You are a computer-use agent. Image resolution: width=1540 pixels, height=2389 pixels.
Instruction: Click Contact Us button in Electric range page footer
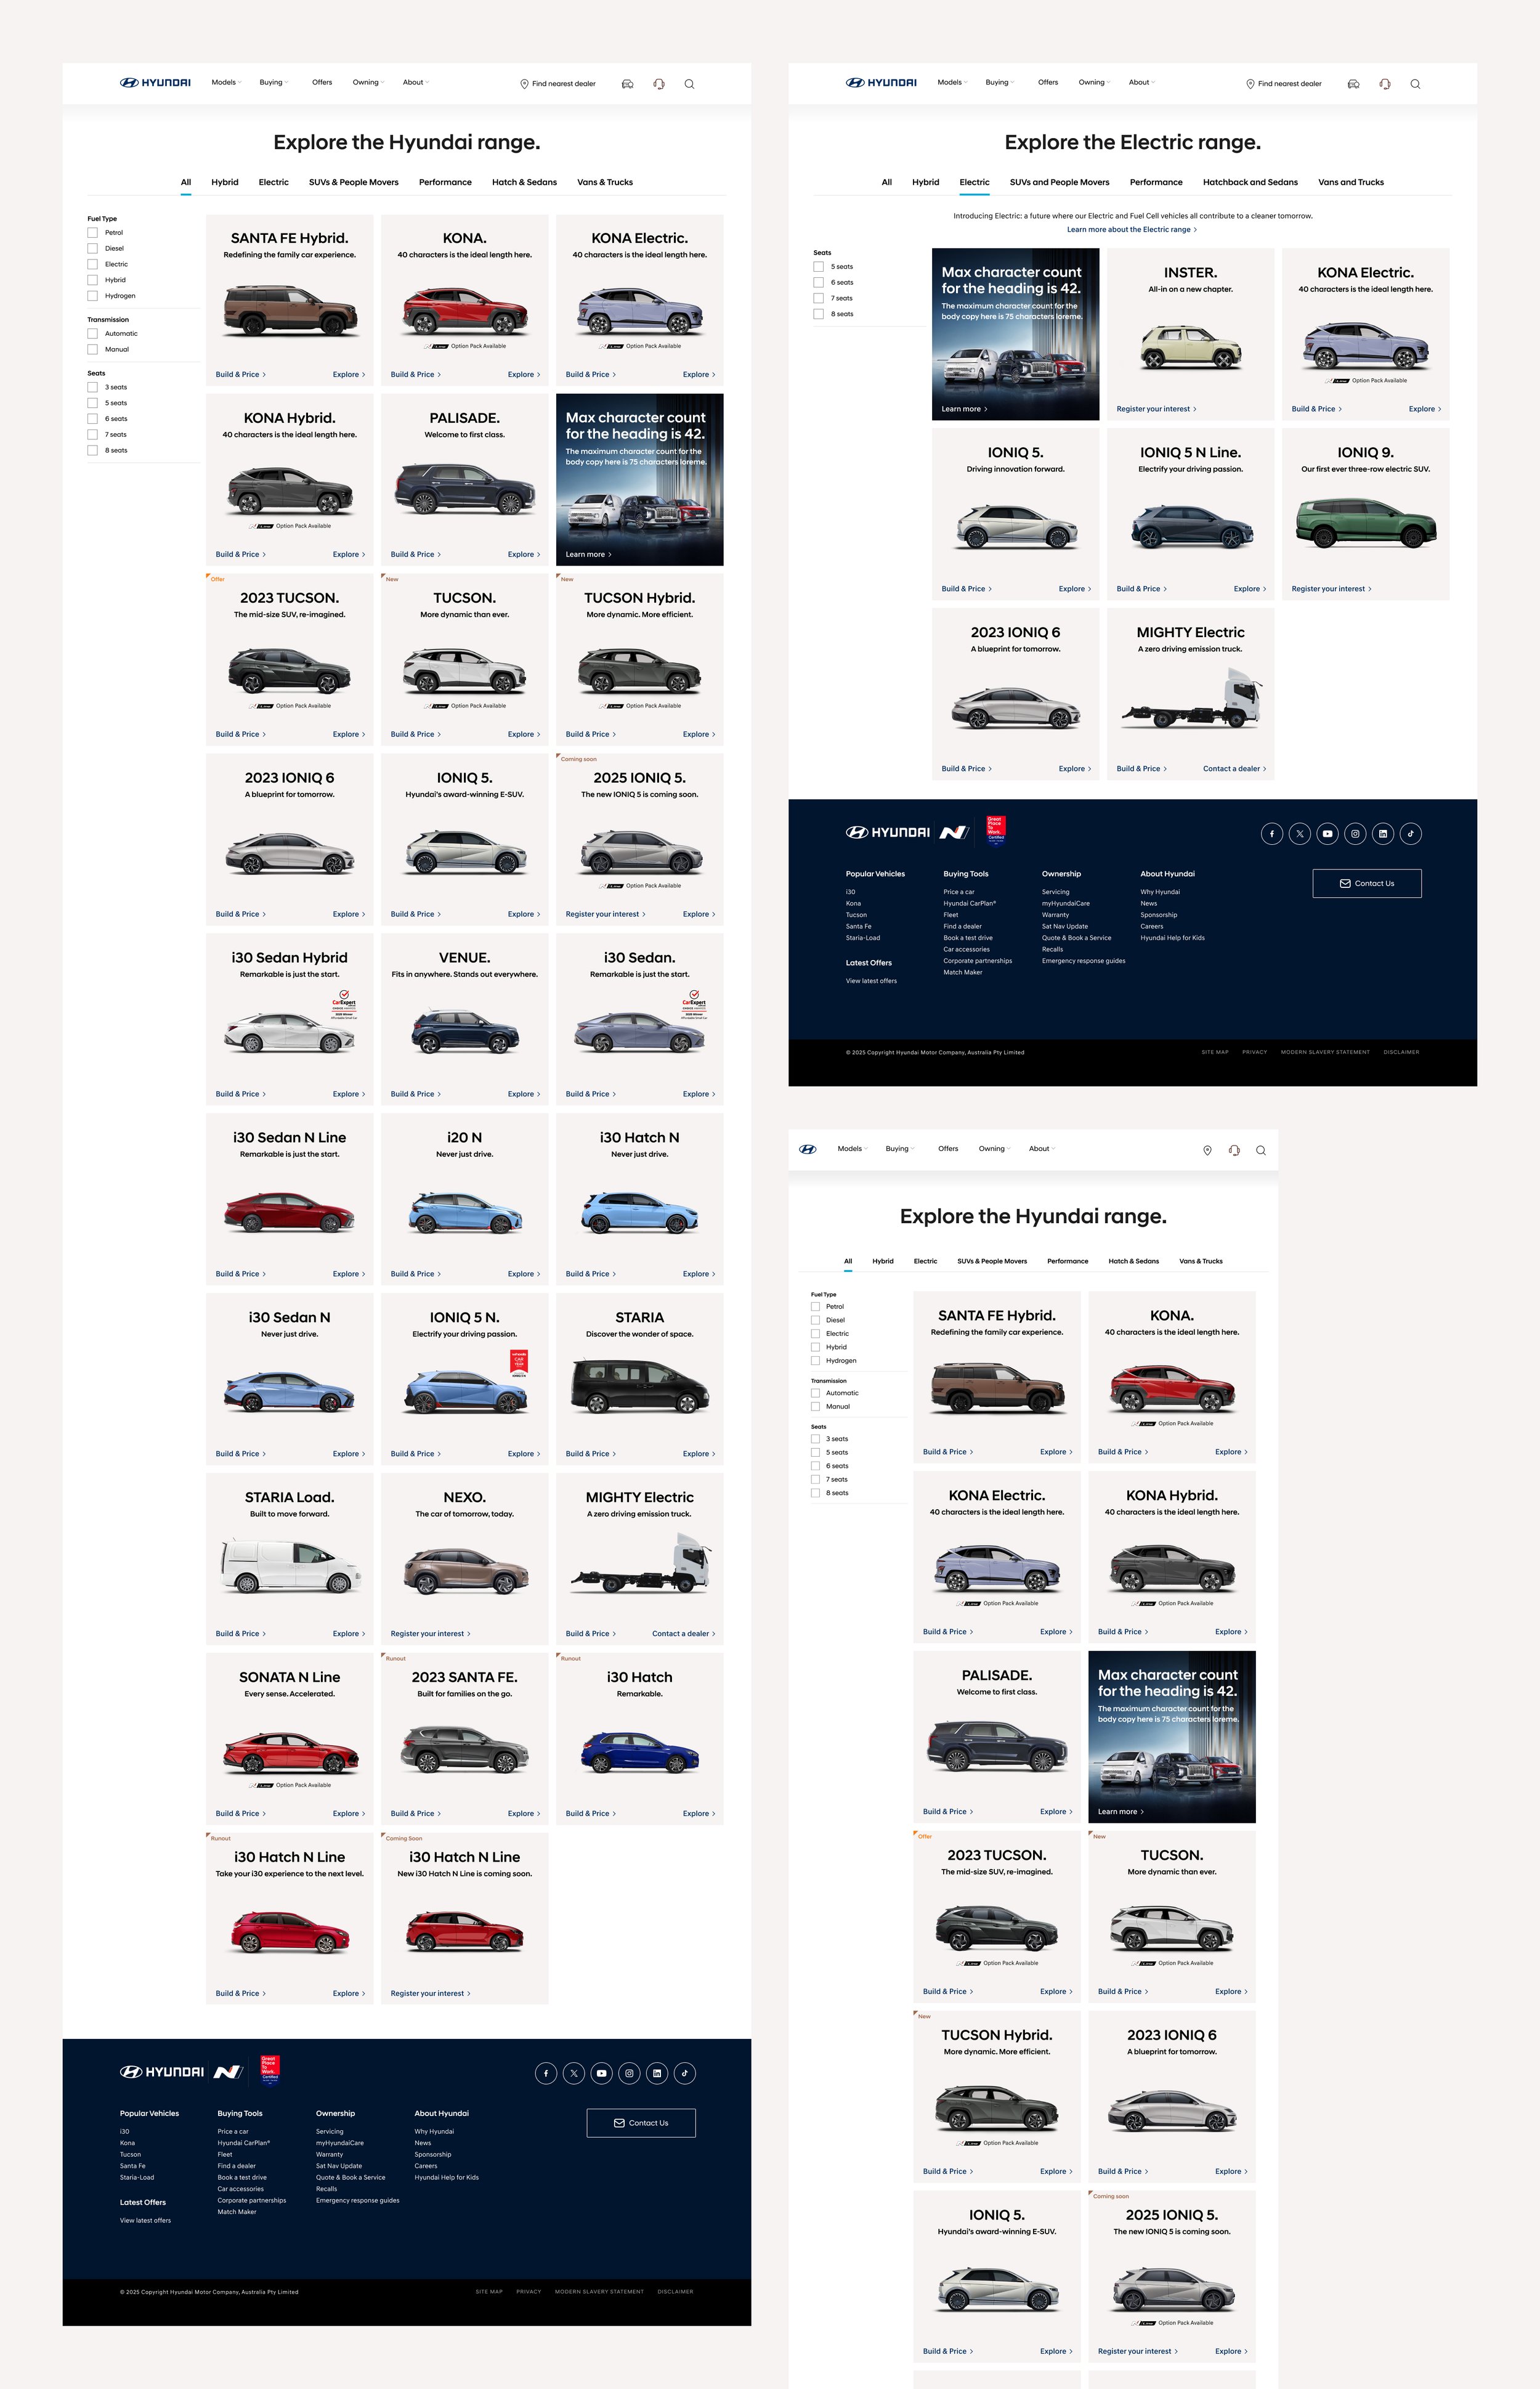tap(1367, 883)
